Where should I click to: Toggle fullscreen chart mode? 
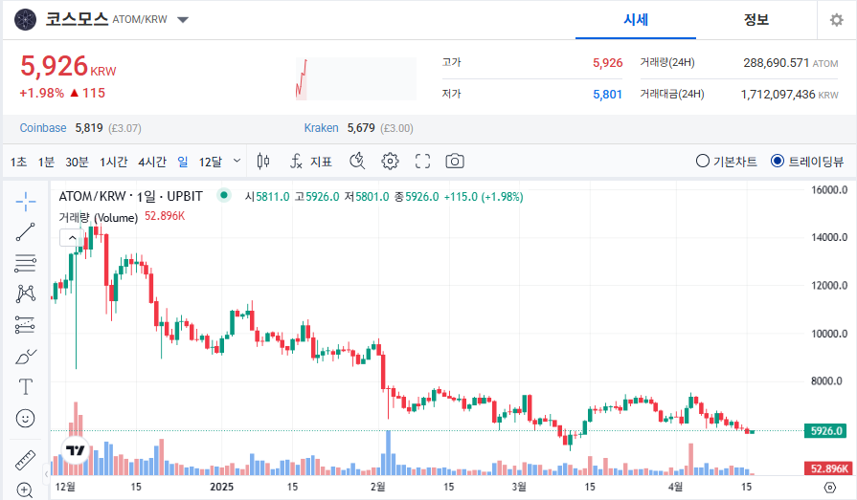(x=422, y=161)
